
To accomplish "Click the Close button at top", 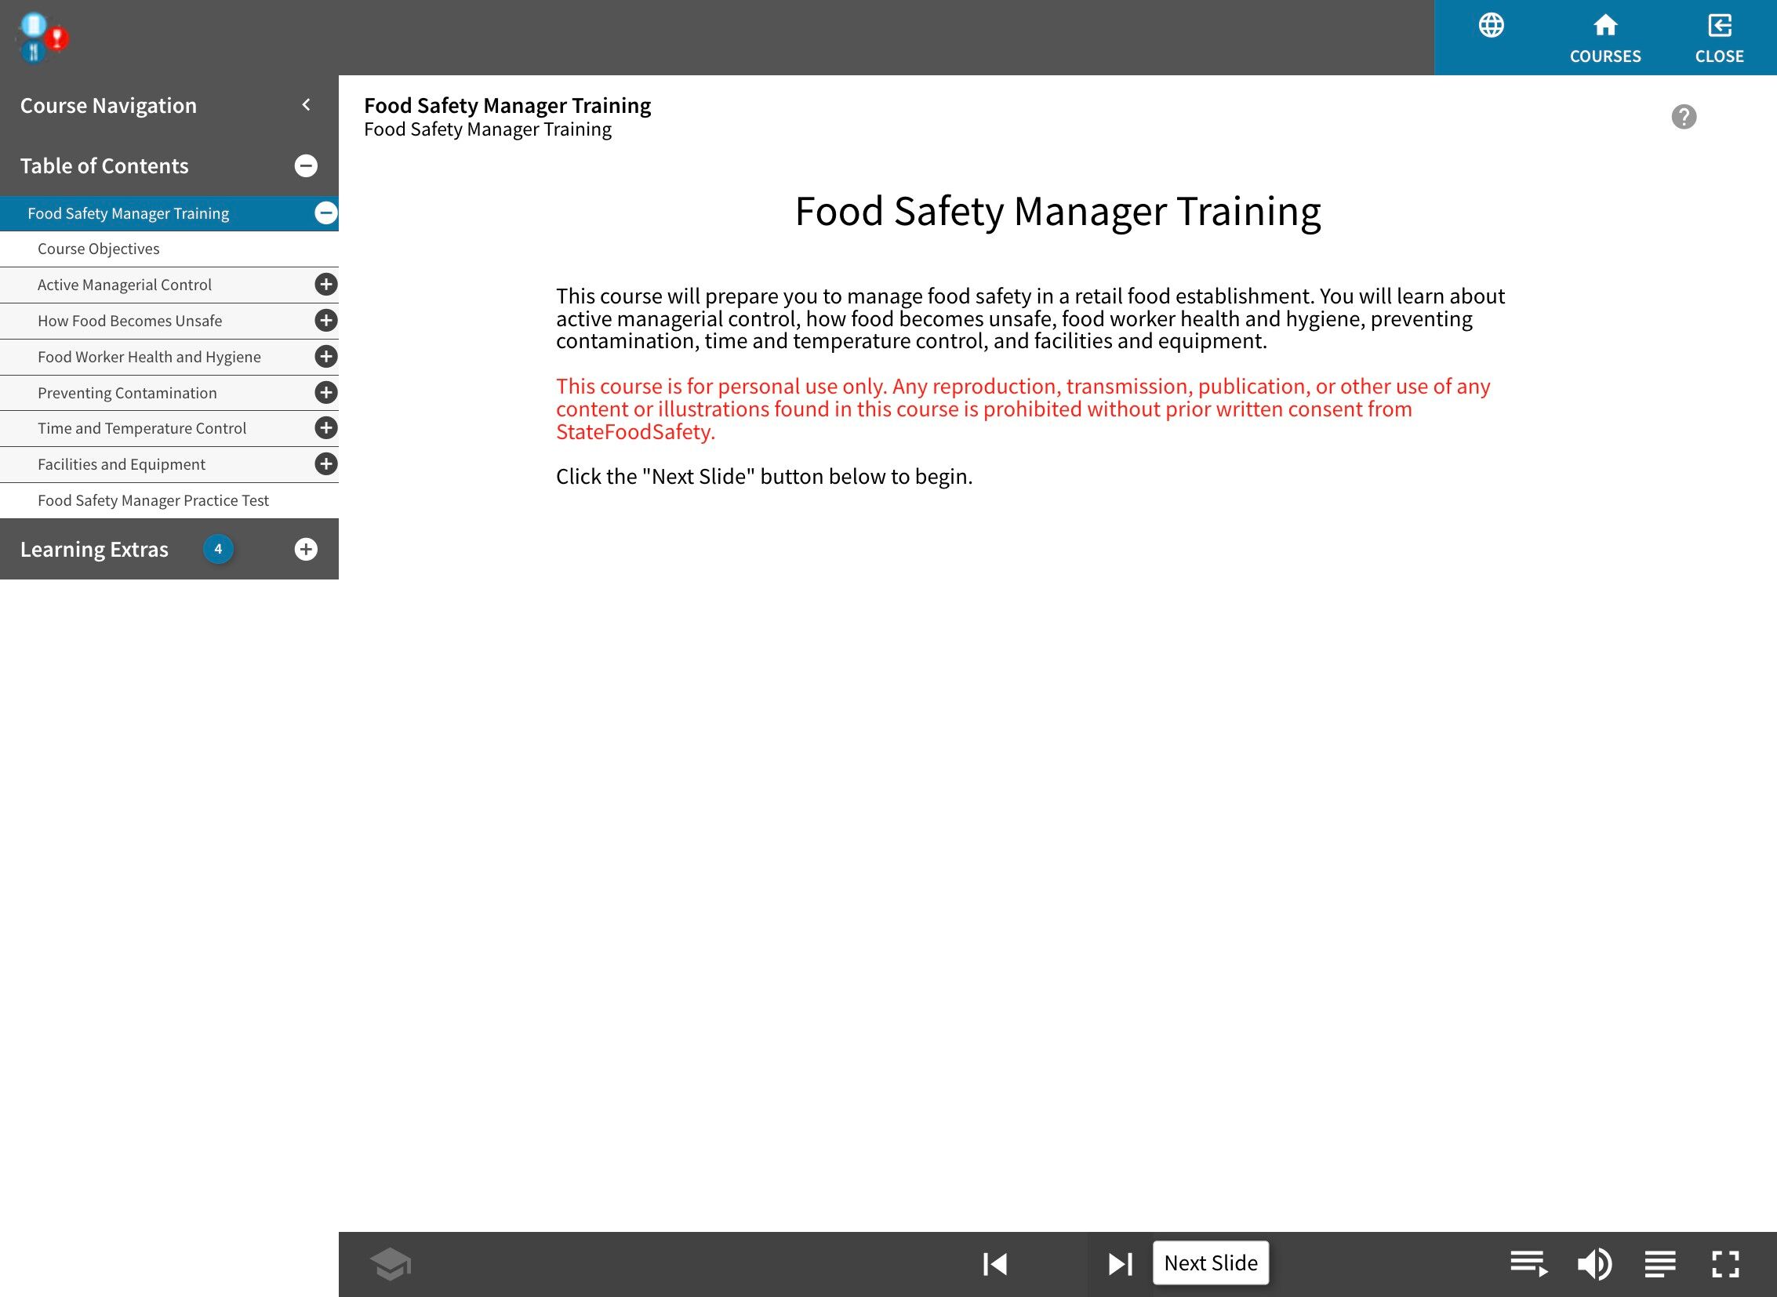I will [x=1719, y=38].
